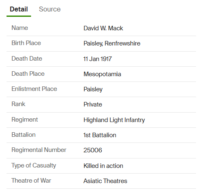Viewport: 203px width, 190px height.
Task: Switch to the Source tab
Action: 50,9
